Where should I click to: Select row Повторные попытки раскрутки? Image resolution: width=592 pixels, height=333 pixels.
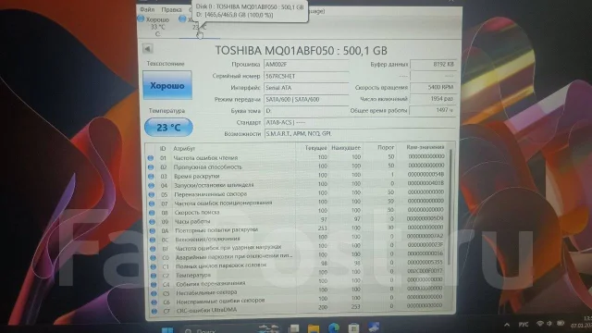pos(296,229)
